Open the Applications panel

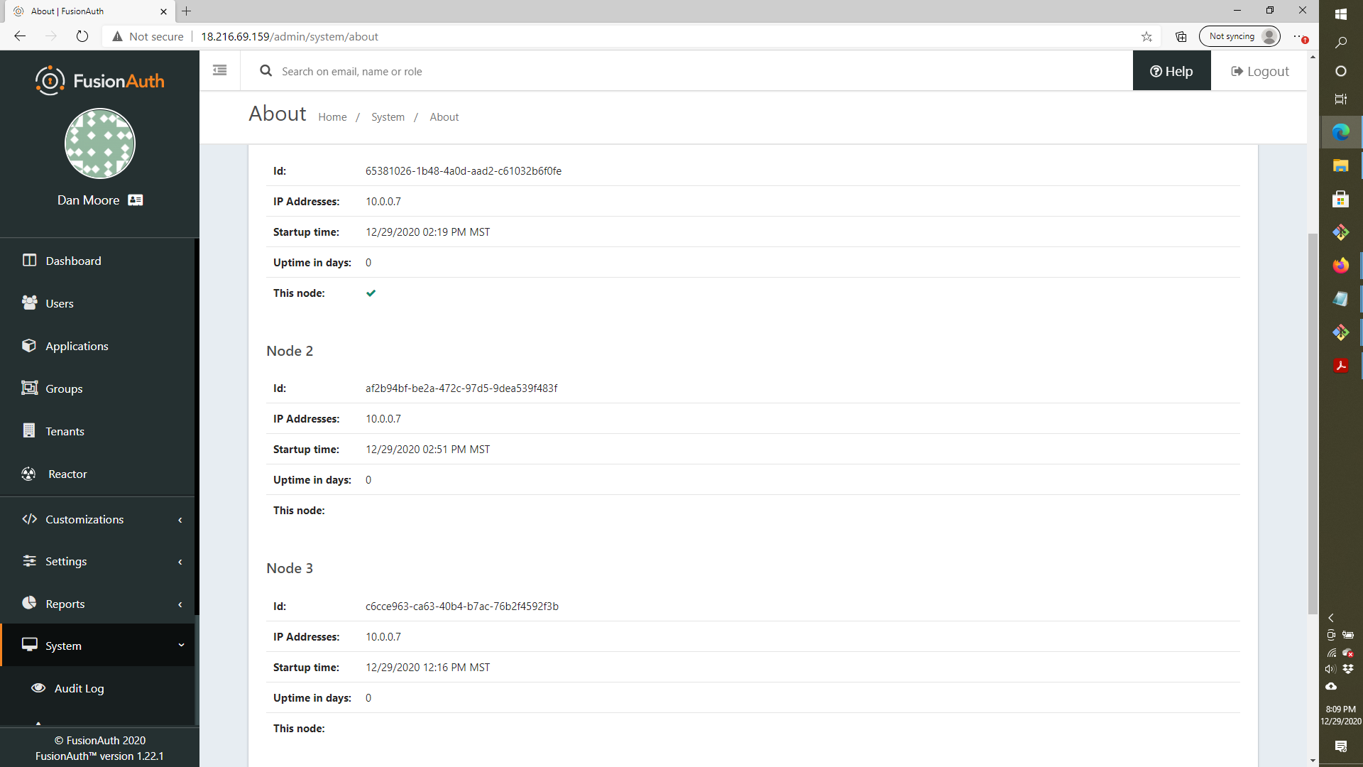click(75, 346)
